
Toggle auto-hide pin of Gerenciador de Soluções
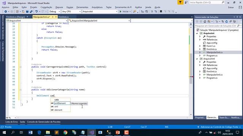click(x=237, y=17)
